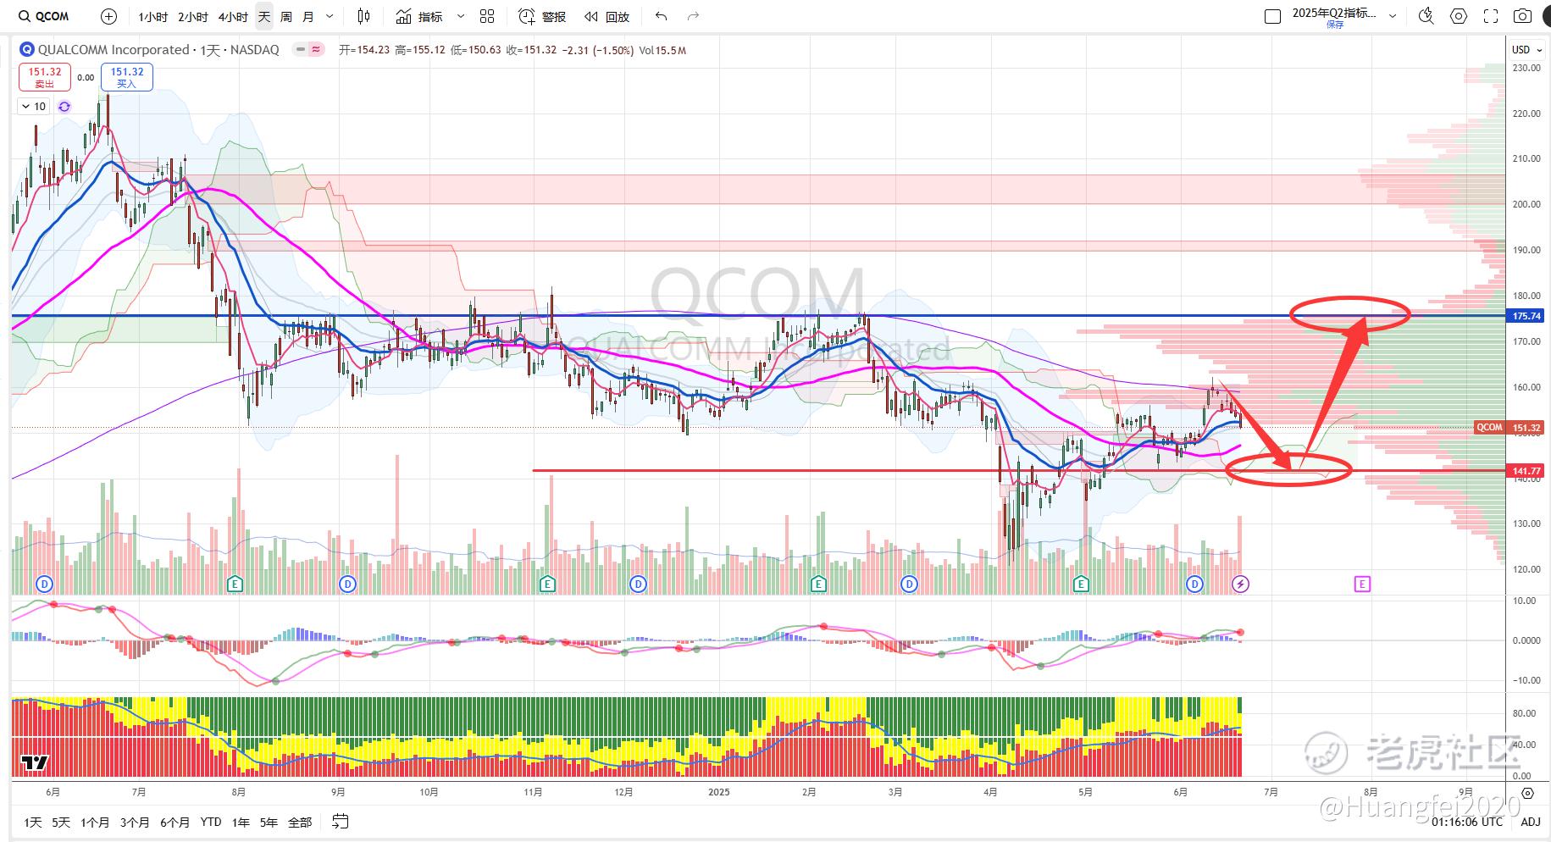Click the future earnings E marker in purple
The image size is (1551, 842).
click(x=1362, y=584)
